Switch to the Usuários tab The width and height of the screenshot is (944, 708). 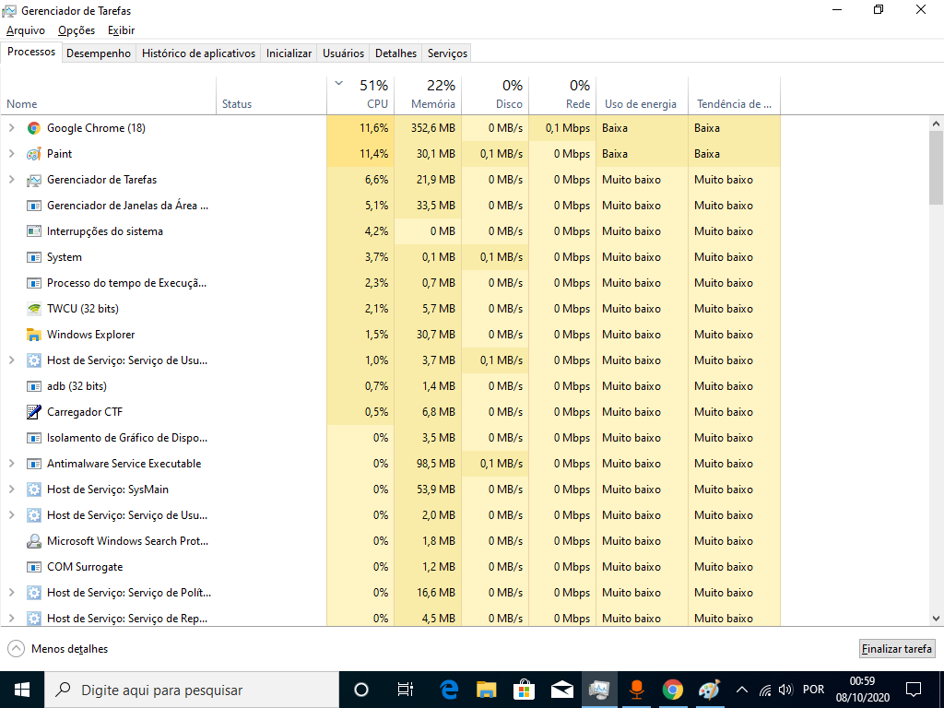tap(343, 53)
